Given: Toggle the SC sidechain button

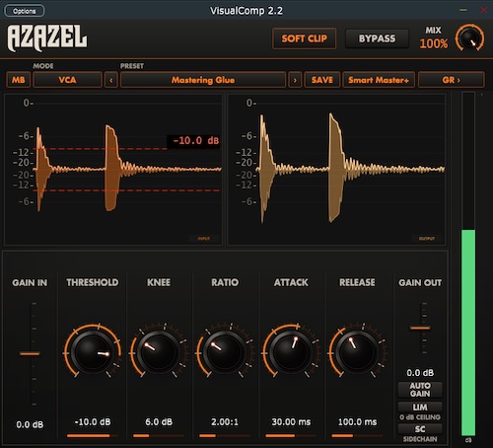Looking at the screenshot, I should (x=420, y=429).
